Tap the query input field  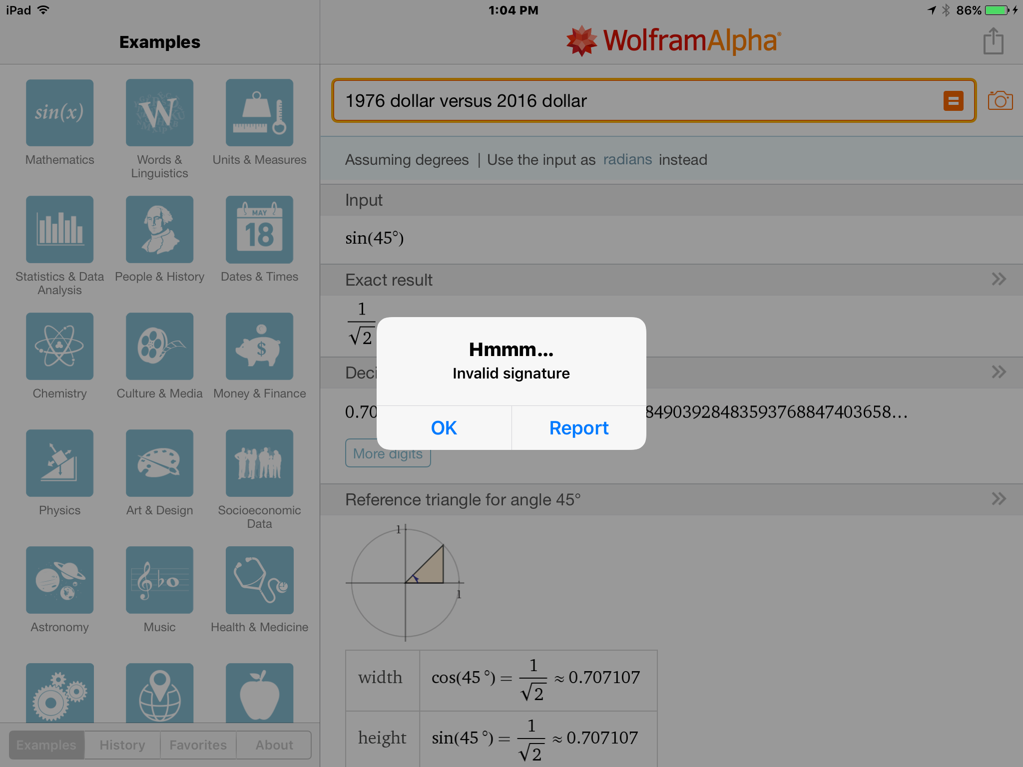click(x=654, y=101)
